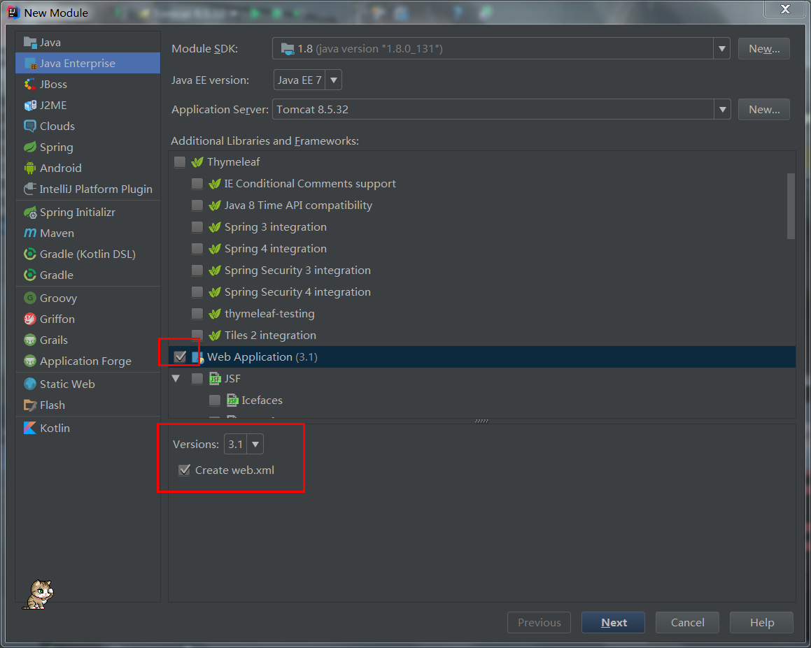Click the cat mascot at sidebar bottom
811x648 pixels.
coord(39,595)
